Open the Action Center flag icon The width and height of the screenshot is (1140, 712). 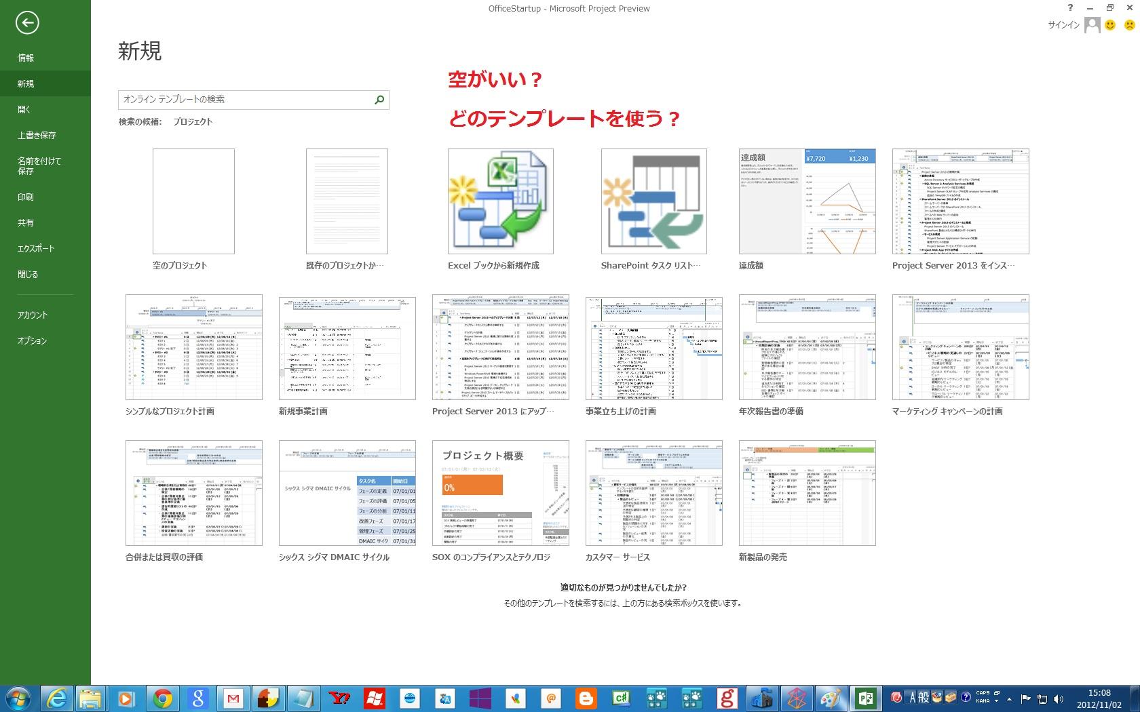click(1026, 699)
